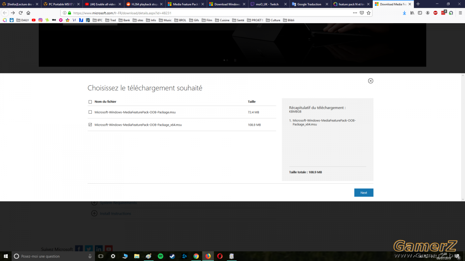465x261 pixels.
Task: Open the YouTube bookmark icon
Action: point(34,20)
